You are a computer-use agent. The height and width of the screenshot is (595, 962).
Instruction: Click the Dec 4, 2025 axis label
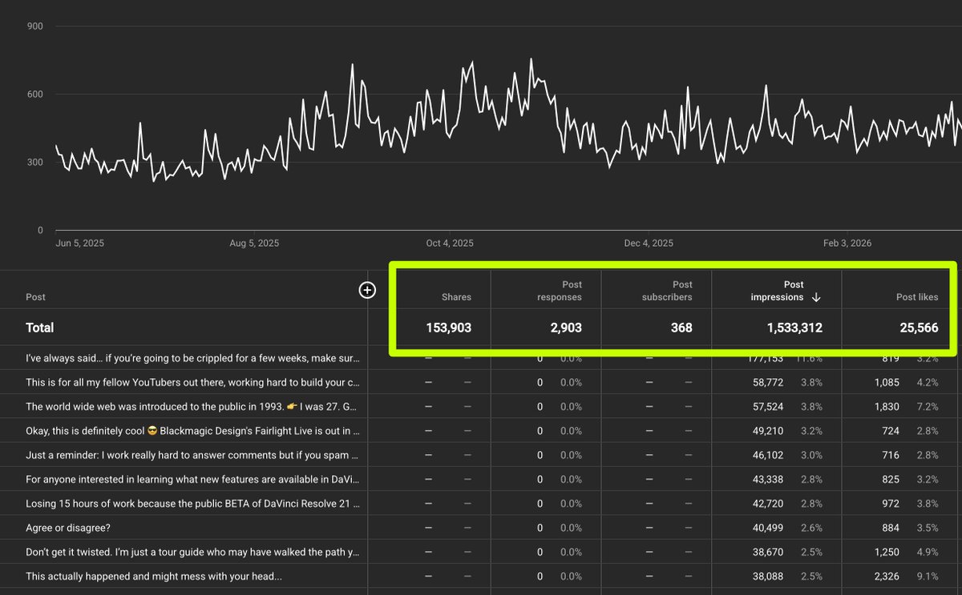[649, 243]
